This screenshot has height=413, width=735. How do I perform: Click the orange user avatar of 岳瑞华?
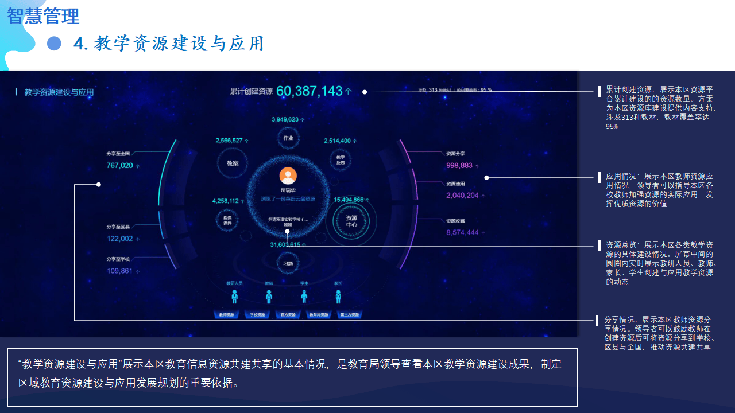pyautogui.click(x=288, y=176)
